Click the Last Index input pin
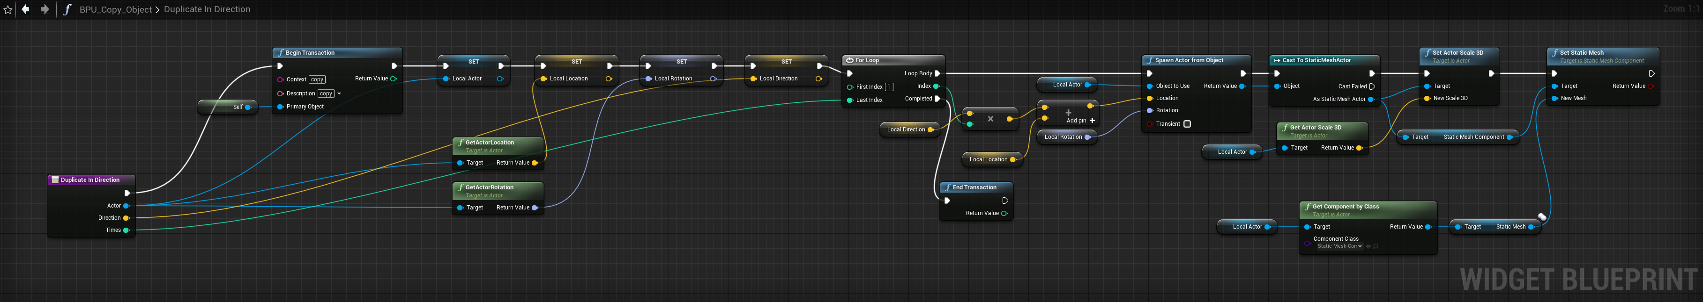The width and height of the screenshot is (1703, 302). tap(849, 100)
